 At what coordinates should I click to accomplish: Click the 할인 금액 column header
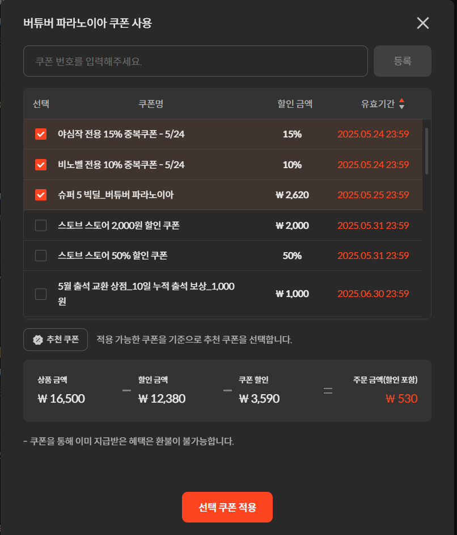click(x=295, y=104)
